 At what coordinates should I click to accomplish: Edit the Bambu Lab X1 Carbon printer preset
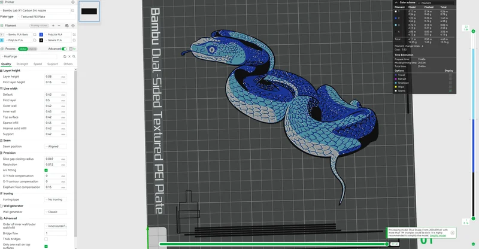coord(72,10)
